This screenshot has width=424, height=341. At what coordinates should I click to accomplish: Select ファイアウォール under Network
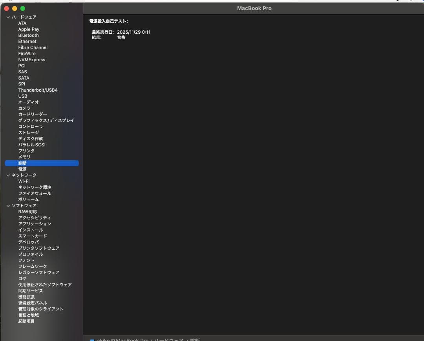(x=34, y=193)
